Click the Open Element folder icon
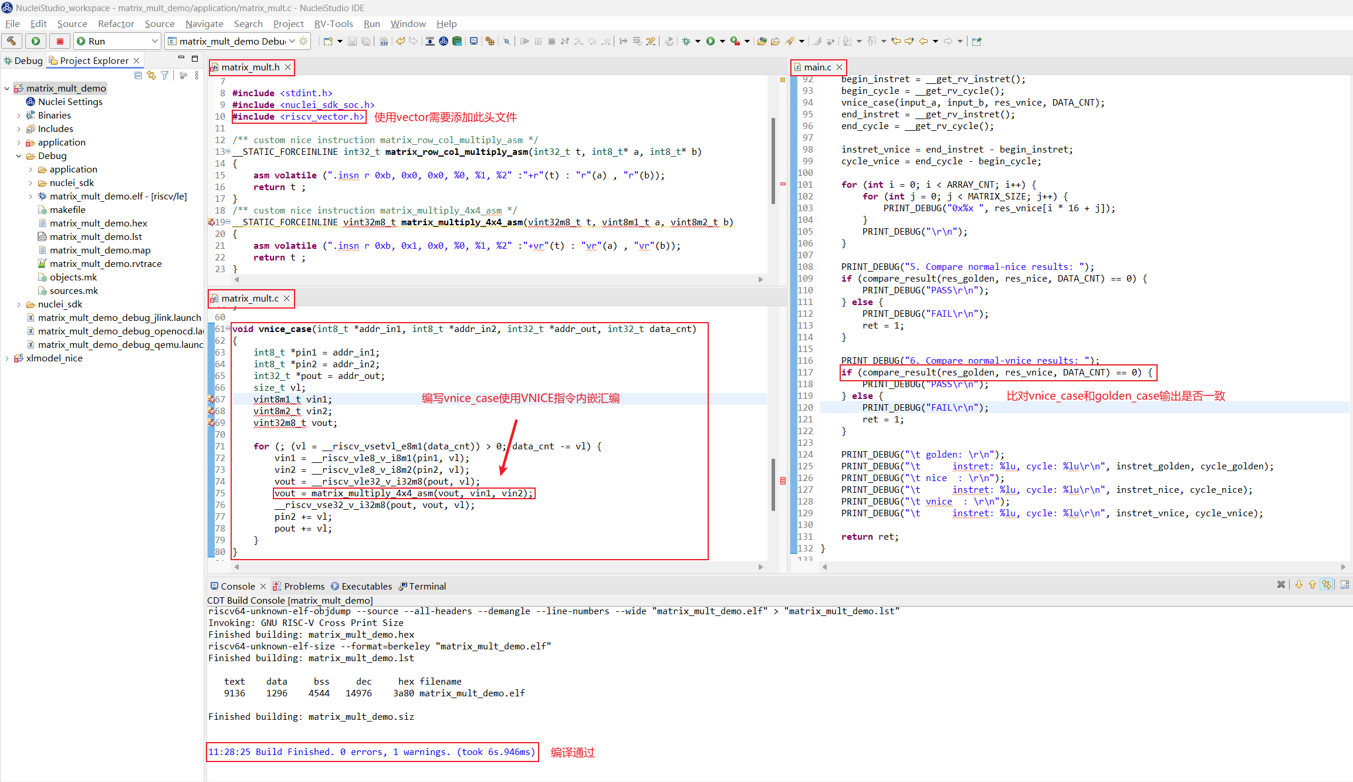Screen dimensions: 1353x782 762,41
